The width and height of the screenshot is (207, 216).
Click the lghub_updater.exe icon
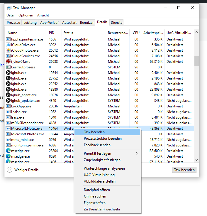pos(8,101)
